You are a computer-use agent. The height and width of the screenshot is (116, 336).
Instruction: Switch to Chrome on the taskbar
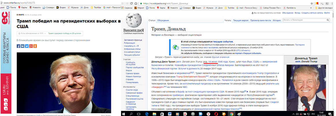tap(231, 114)
